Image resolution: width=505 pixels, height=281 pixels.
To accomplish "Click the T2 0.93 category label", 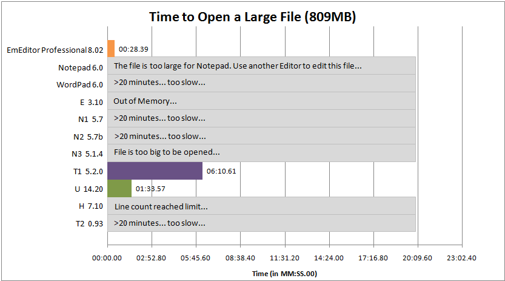I will (x=89, y=223).
